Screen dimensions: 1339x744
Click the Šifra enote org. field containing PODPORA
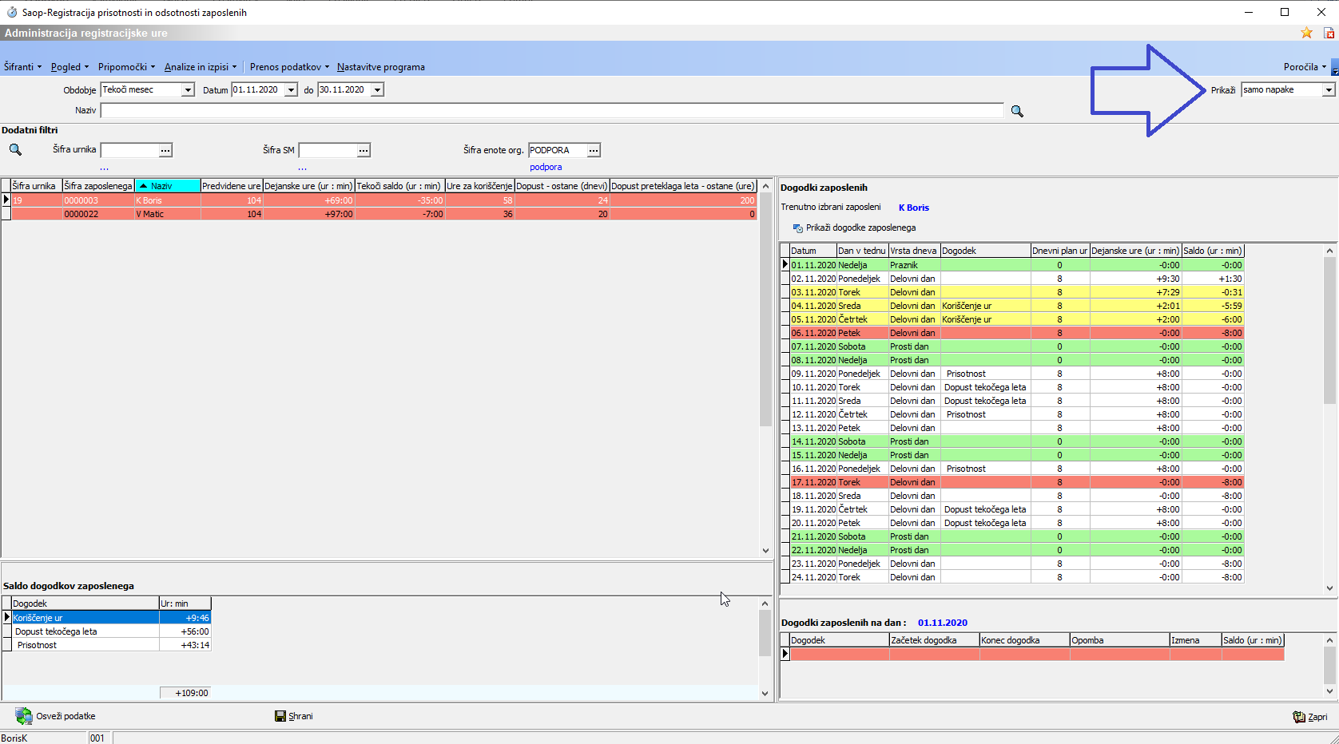[x=558, y=150]
